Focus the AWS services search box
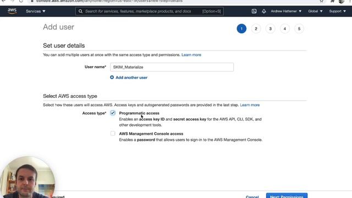This screenshot has width=352, height=198. (x=150, y=11)
